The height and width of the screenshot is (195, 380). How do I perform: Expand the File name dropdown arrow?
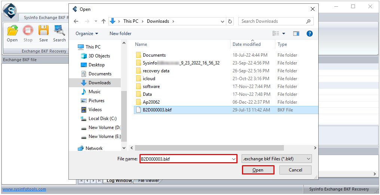tap(234, 159)
